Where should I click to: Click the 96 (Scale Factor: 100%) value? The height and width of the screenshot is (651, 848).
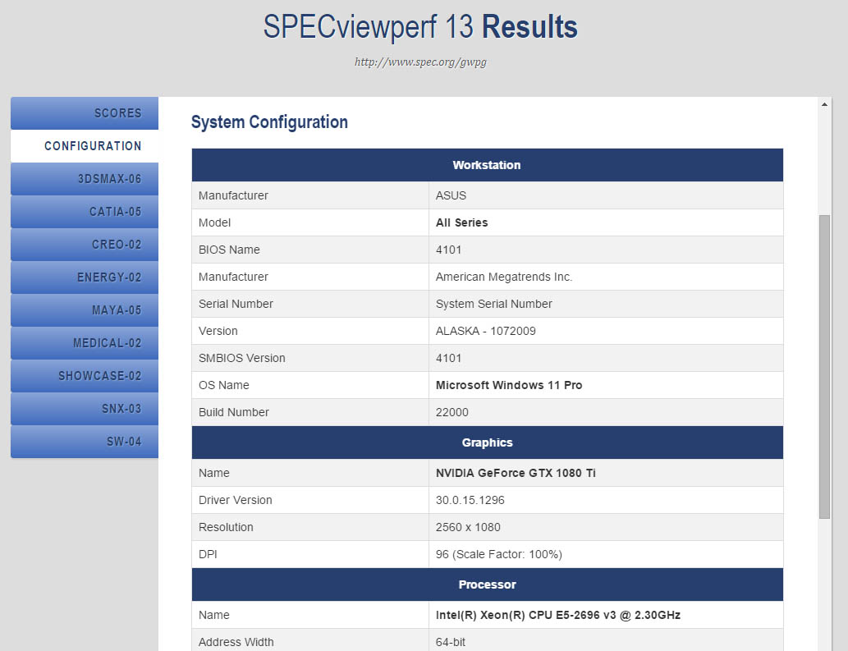(x=499, y=554)
